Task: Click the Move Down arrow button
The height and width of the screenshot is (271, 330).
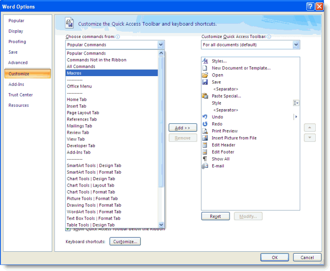Action: click(309, 138)
